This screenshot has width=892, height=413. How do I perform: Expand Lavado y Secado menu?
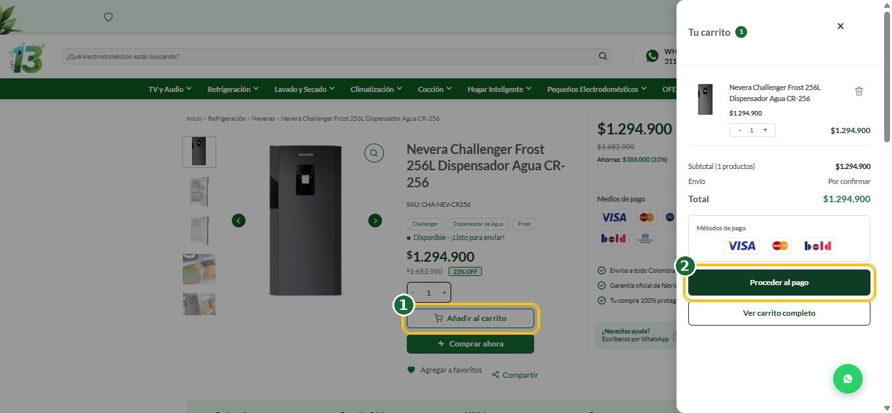[x=304, y=89]
